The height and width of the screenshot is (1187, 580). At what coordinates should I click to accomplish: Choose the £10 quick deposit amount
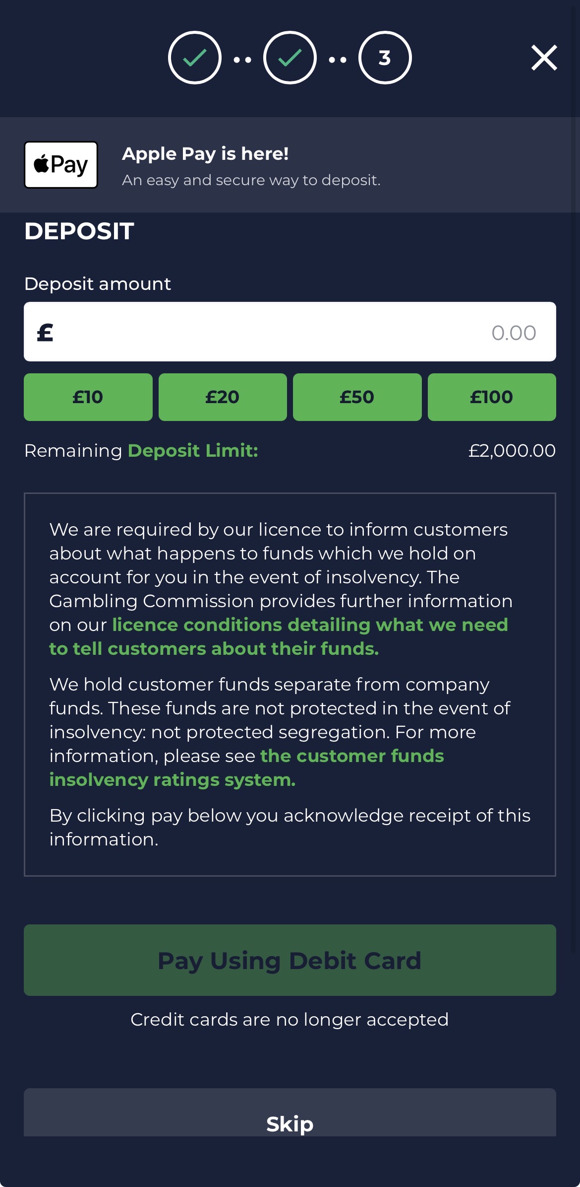click(x=88, y=397)
